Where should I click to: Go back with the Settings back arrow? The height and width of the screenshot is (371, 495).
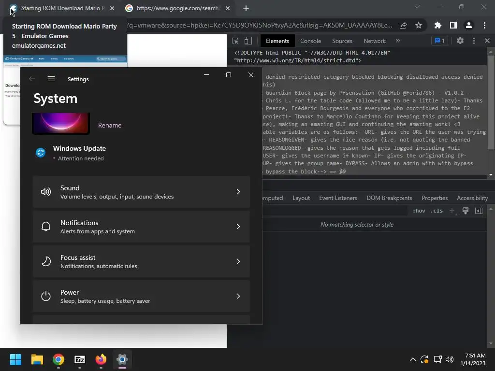pos(31,79)
